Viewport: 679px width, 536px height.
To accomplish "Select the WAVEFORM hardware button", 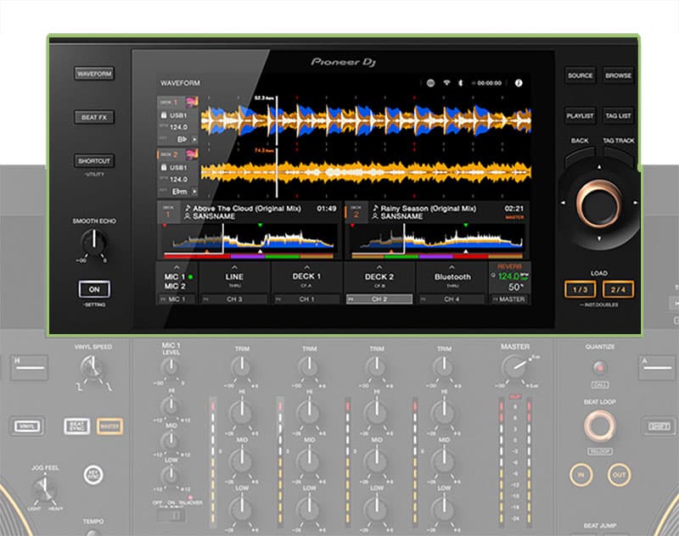I will 94,74.
